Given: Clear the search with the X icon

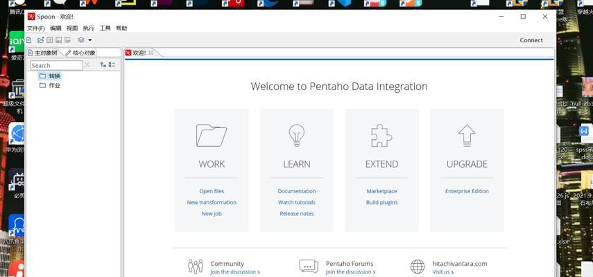Looking at the screenshot, I should 87,65.
